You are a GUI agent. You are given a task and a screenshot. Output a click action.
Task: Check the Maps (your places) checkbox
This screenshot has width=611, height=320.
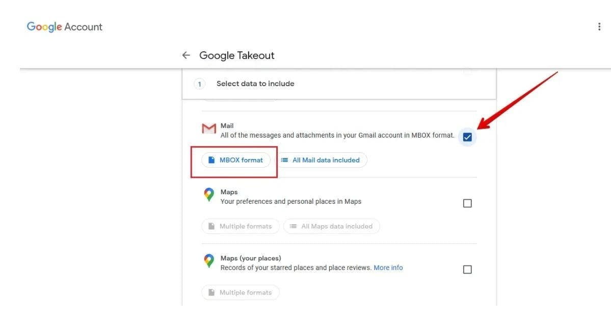(467, 270)
